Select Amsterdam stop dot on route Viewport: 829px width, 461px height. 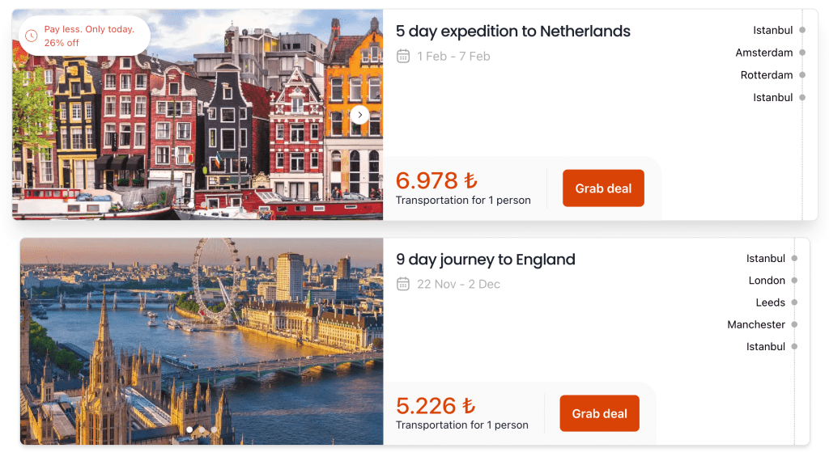pos(802,53)
